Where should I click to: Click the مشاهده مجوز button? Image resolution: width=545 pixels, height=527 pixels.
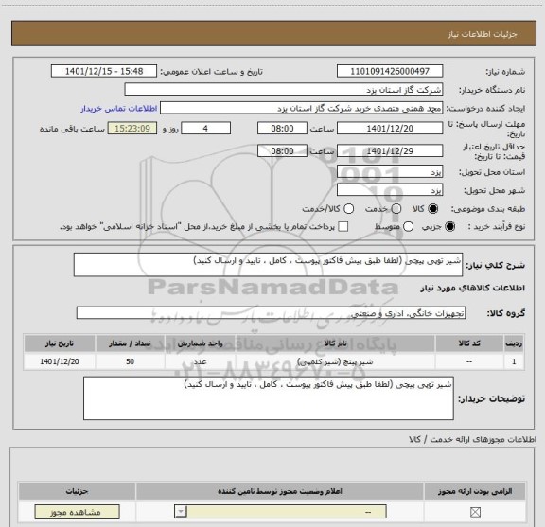pos(77,512)
